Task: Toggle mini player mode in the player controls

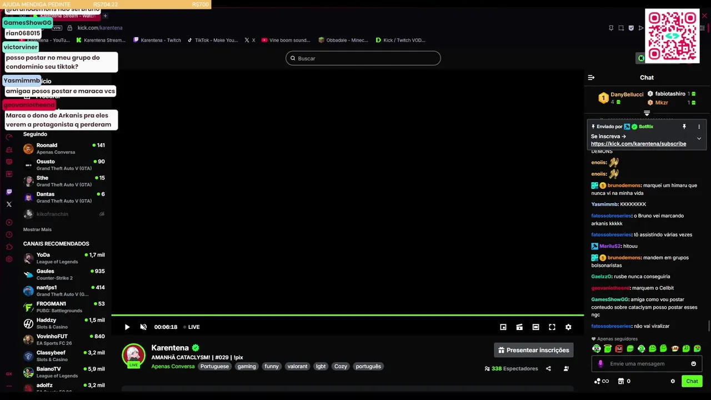Action: pyautogui.click(x=519, y=327)
